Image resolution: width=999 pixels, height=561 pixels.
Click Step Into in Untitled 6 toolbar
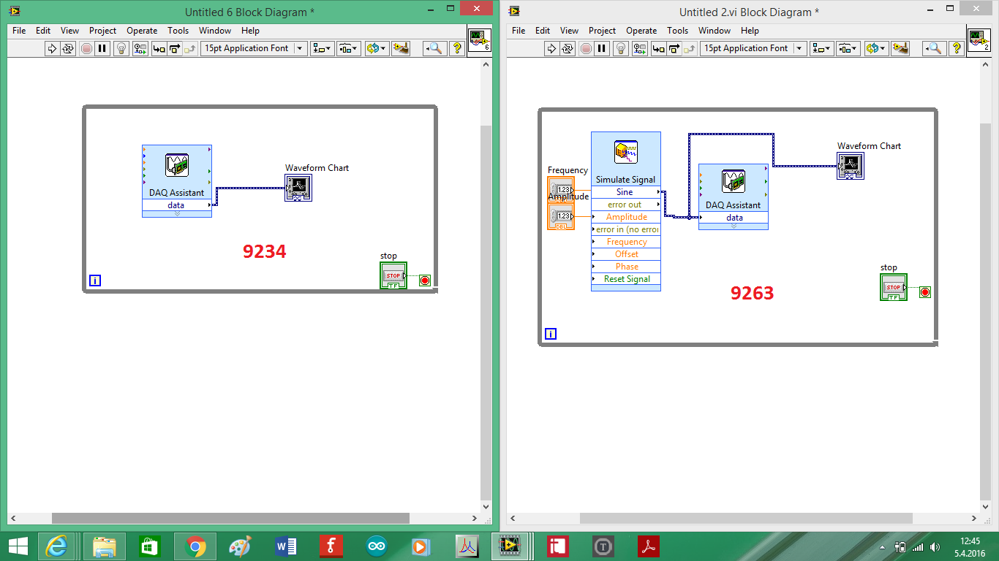coord(159,48)
